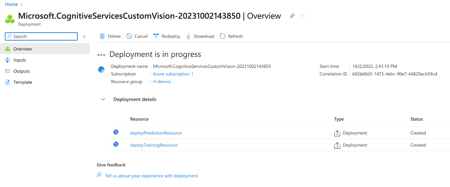450x187 pixels.
Task: Click Deployment type text in deployTrainingResource row
Action: click(x=355, y=145)
